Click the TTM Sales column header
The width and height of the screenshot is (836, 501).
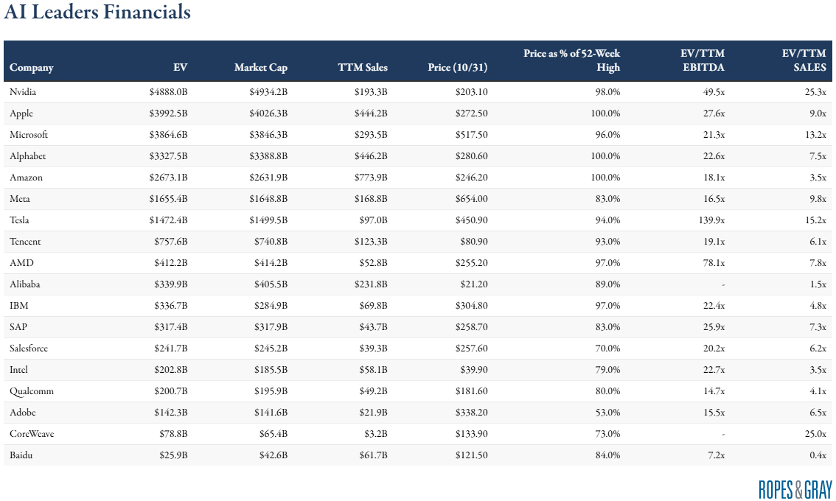pyautogui.click(x=362, y=68)
